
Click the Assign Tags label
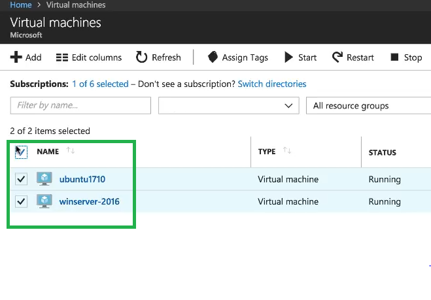245,58
